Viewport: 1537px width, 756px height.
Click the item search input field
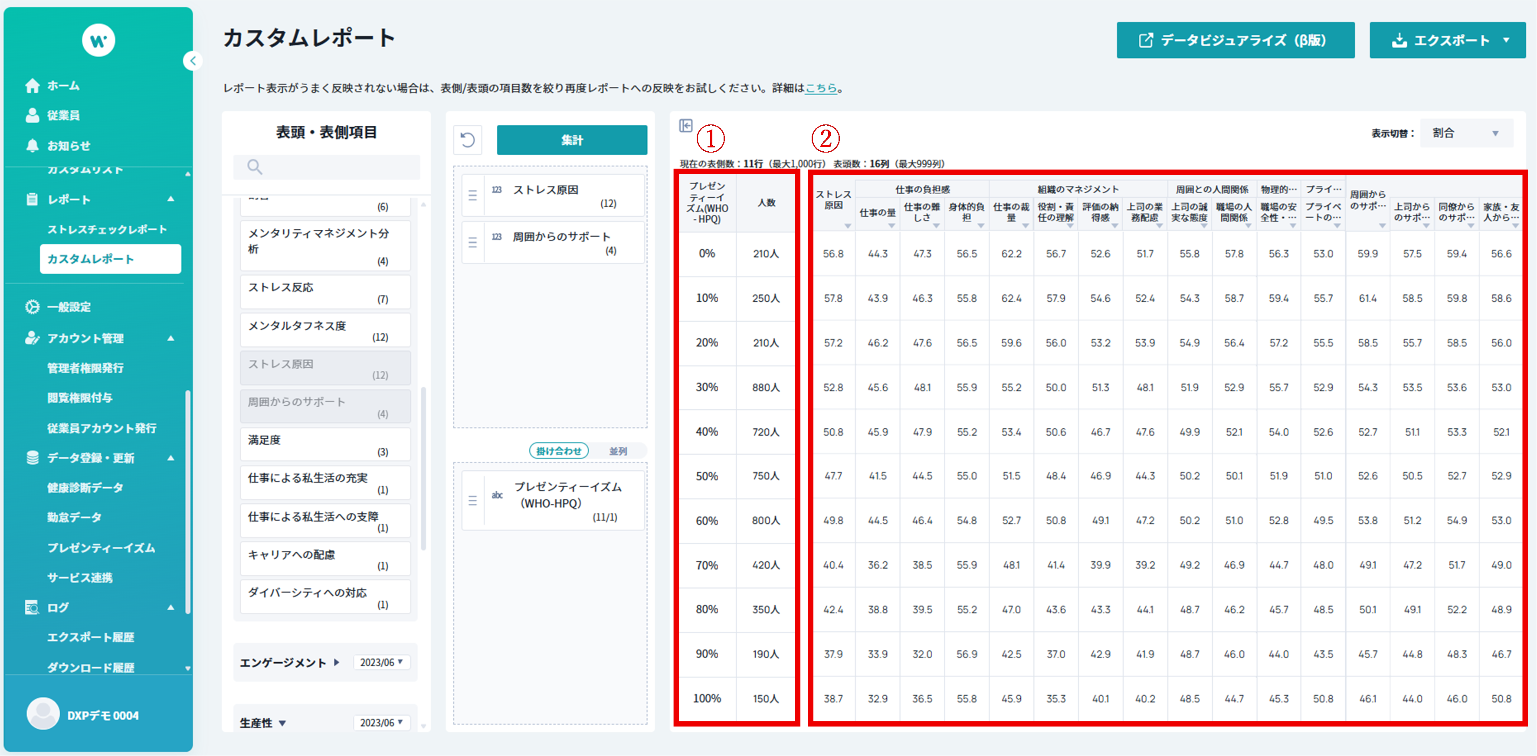click(x=326, y=167)
